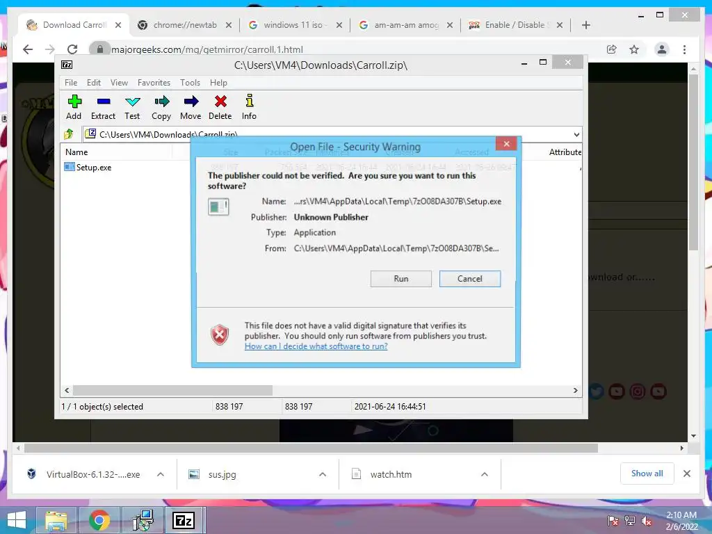The image size is (712, 534).
Task: Click the Chrome forward arrow
Action: [50, 49]
